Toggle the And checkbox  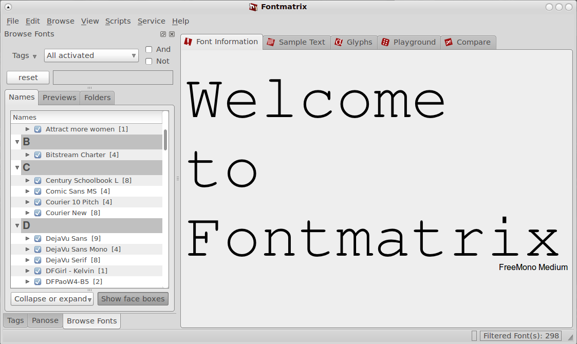click(x=148, y=49)
